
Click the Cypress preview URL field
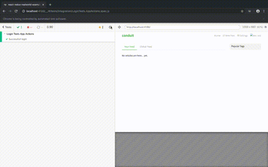[x=182, y=27]
